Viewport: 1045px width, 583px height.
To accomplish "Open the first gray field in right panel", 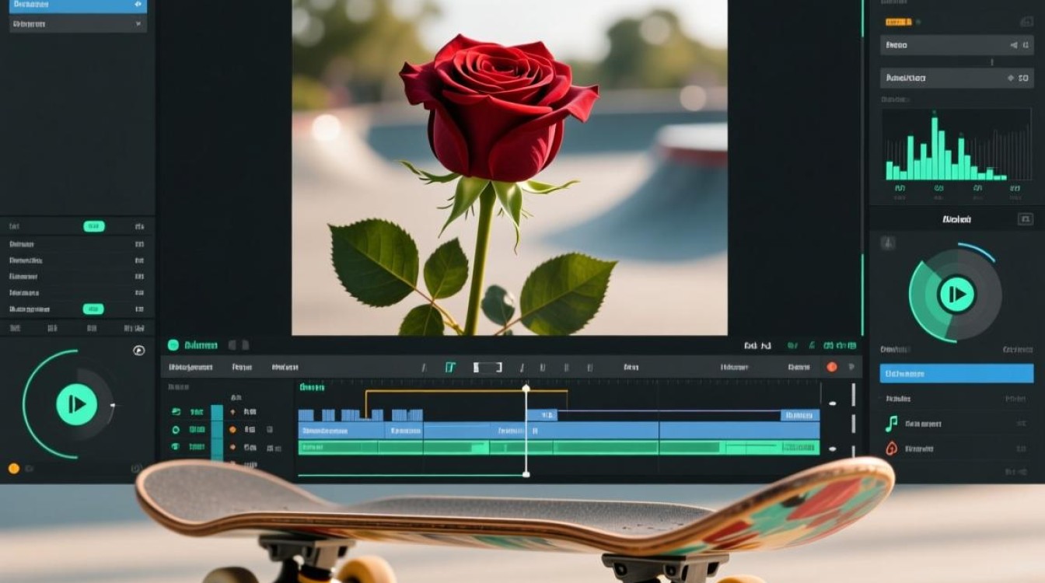I will (x=956, y=45).
